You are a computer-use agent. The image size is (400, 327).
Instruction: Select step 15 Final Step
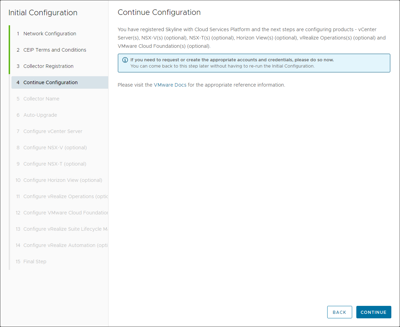click(60, 262)
